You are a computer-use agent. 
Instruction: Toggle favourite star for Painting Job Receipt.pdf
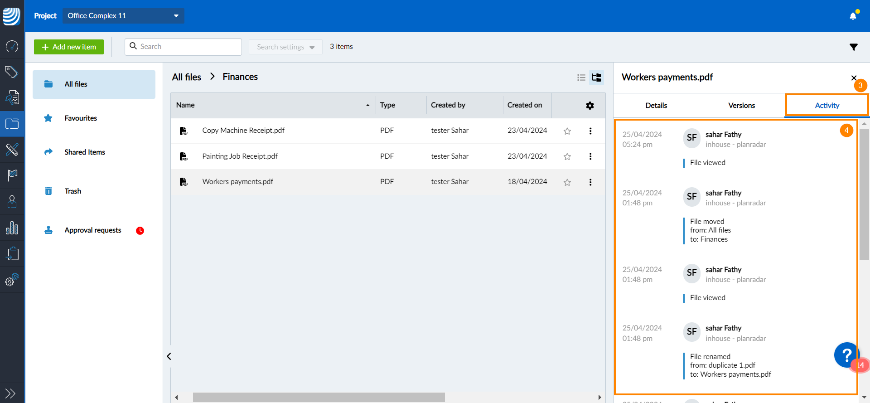tap(567, 156)
